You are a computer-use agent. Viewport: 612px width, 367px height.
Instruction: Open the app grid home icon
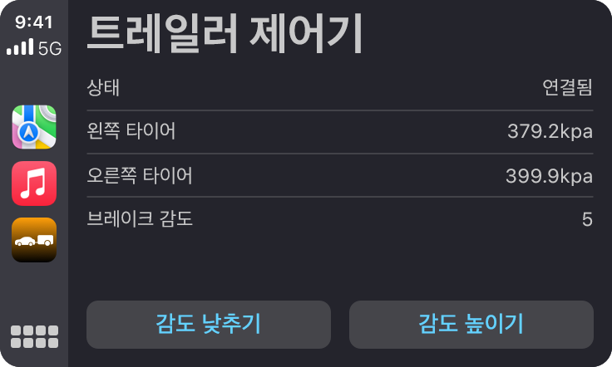click(34, 336)
